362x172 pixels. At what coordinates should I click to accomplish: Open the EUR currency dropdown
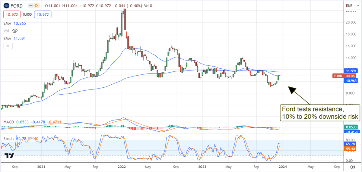pos(352,5)
